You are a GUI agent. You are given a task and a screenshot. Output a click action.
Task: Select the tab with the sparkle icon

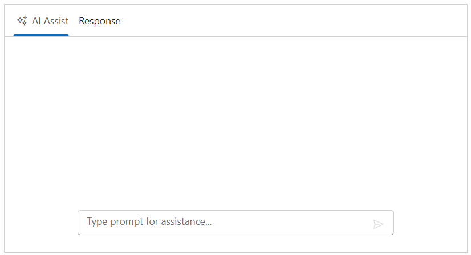42,21
